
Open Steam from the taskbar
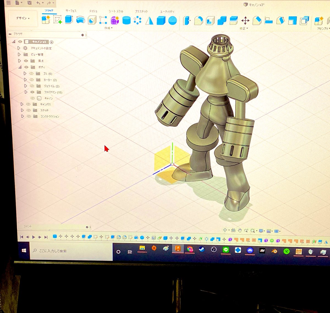pos(202,249)
